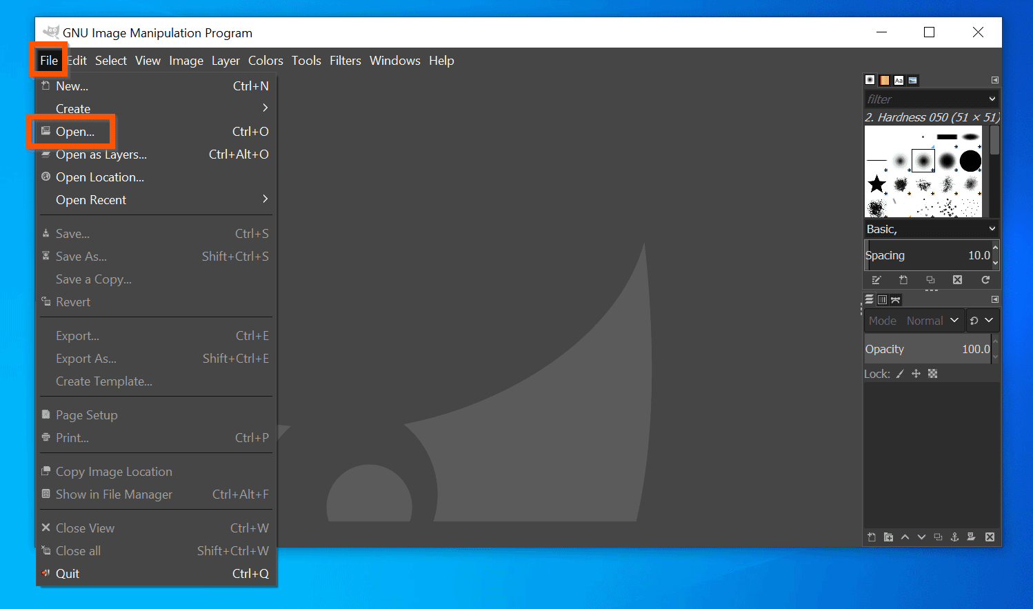Create a new layer
The width and height of the screenshot is (1033, 609).
pyautogui.click(x=872, y=537)
